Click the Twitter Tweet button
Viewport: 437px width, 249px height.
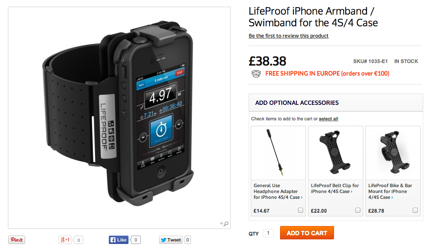tap(171, 240)
